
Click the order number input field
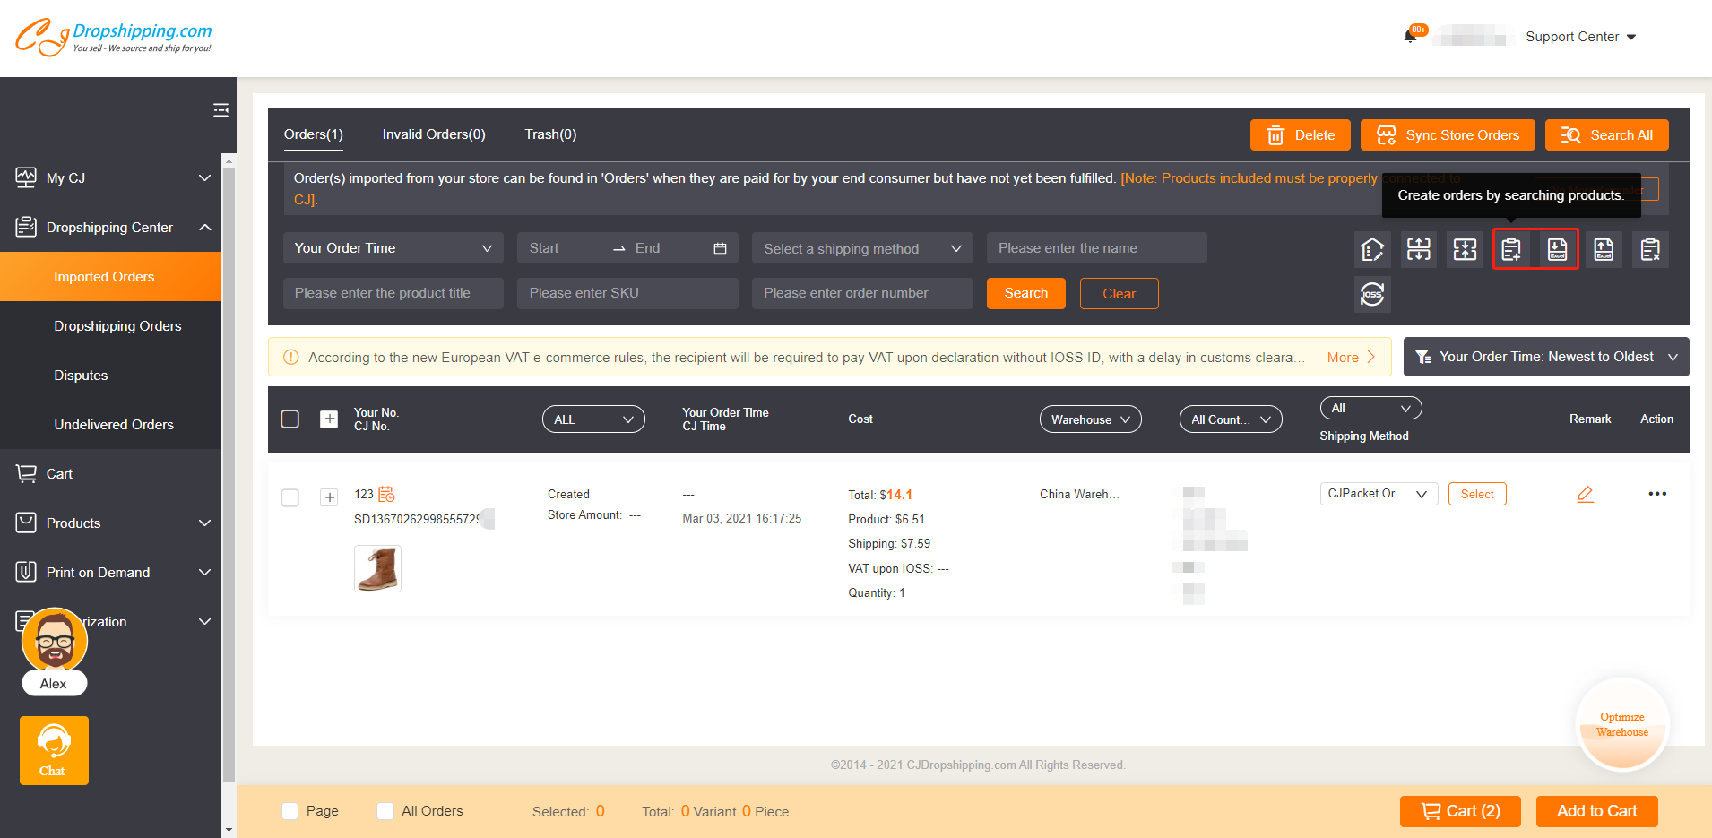tap(861, 293)
